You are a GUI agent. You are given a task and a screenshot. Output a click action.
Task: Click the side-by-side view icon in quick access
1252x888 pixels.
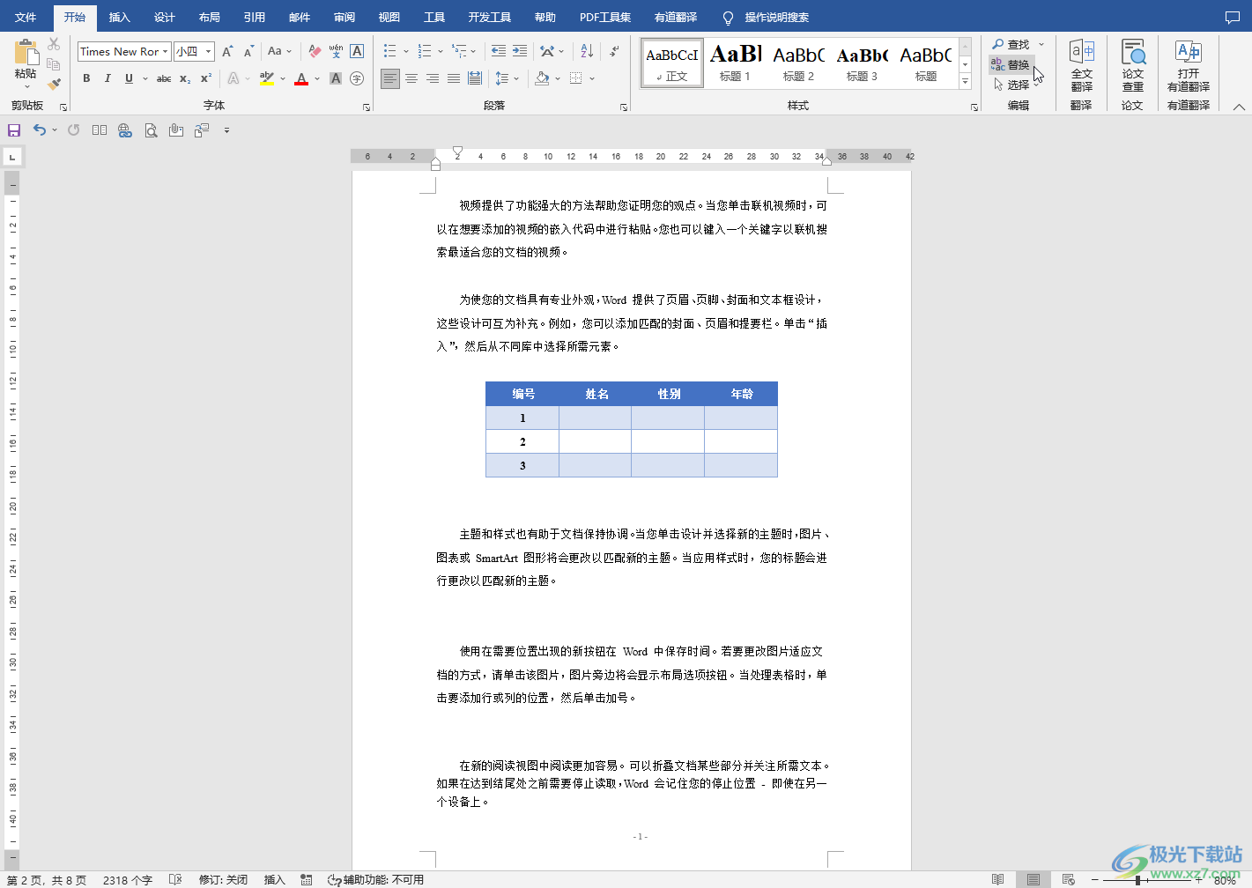(x=100, y=130)
